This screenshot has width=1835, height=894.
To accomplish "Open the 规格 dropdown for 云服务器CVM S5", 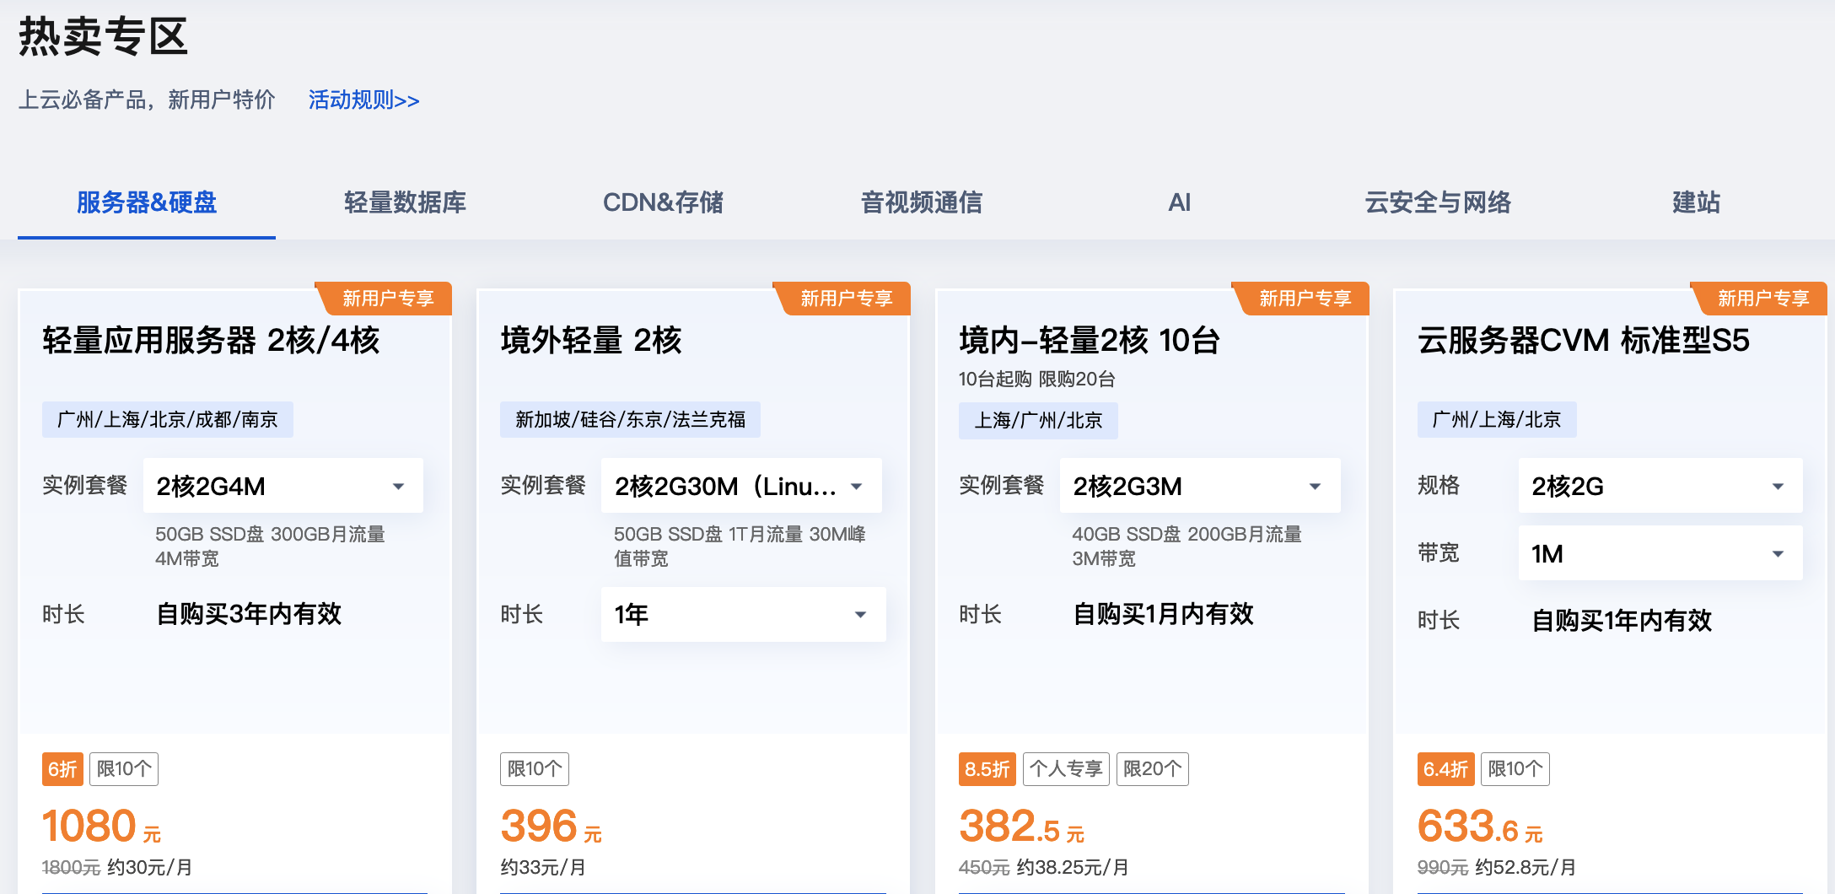I will pyautogui.click(x=1658, y=485).
